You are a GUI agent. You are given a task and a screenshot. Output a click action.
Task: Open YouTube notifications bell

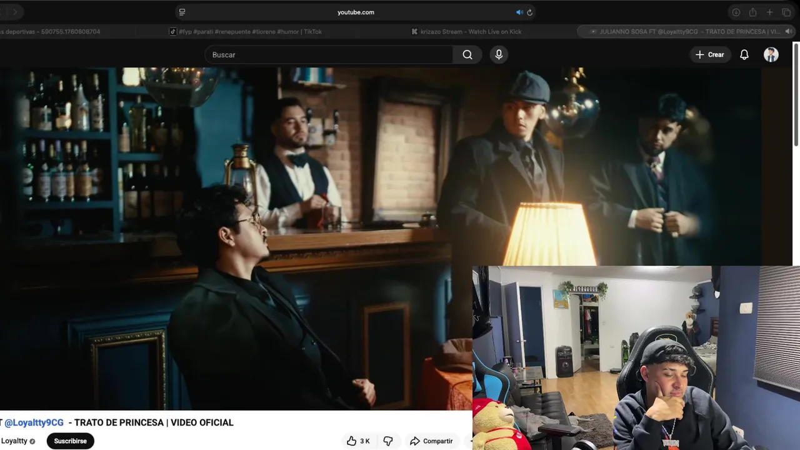(744, 55)
